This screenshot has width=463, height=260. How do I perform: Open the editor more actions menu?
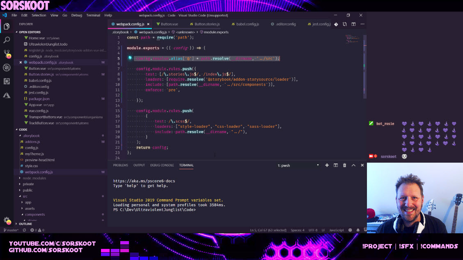[x=362, y=24]
